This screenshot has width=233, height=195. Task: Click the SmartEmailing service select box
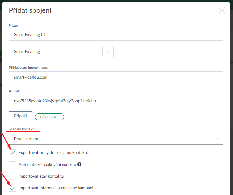click(x=56, y=51)
